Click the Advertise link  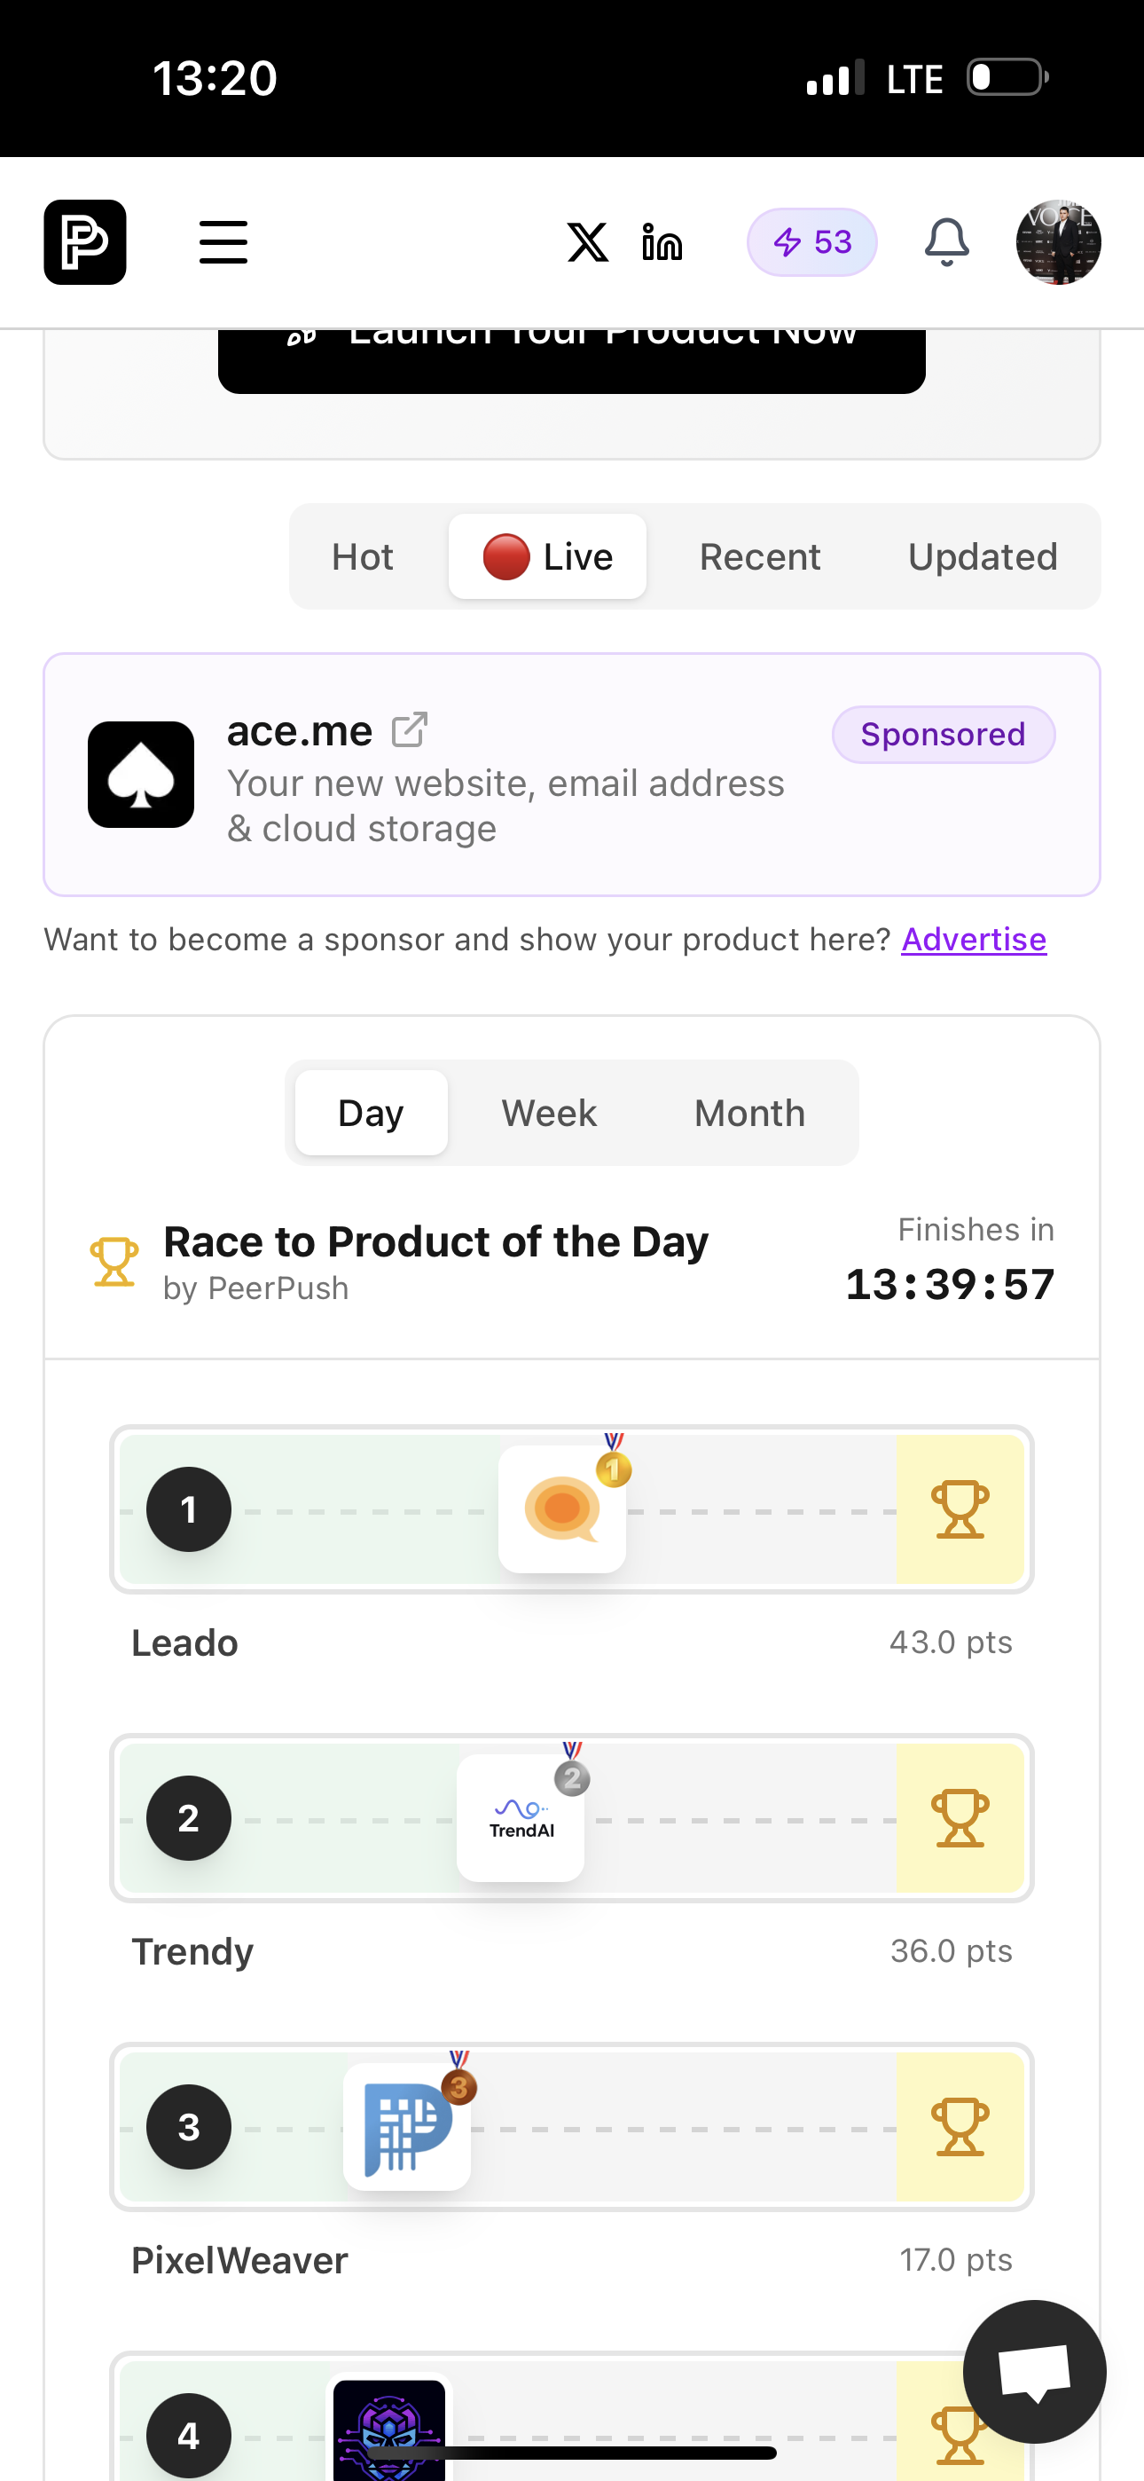974,939
